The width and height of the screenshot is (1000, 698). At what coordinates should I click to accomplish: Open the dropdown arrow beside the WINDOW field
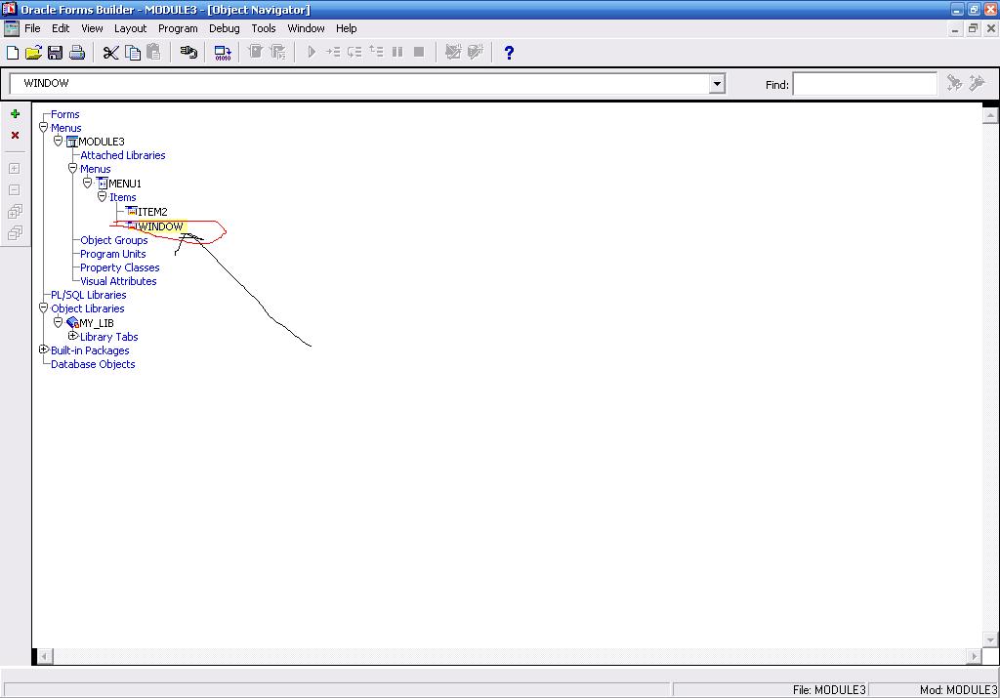click(x=717, y=84)
